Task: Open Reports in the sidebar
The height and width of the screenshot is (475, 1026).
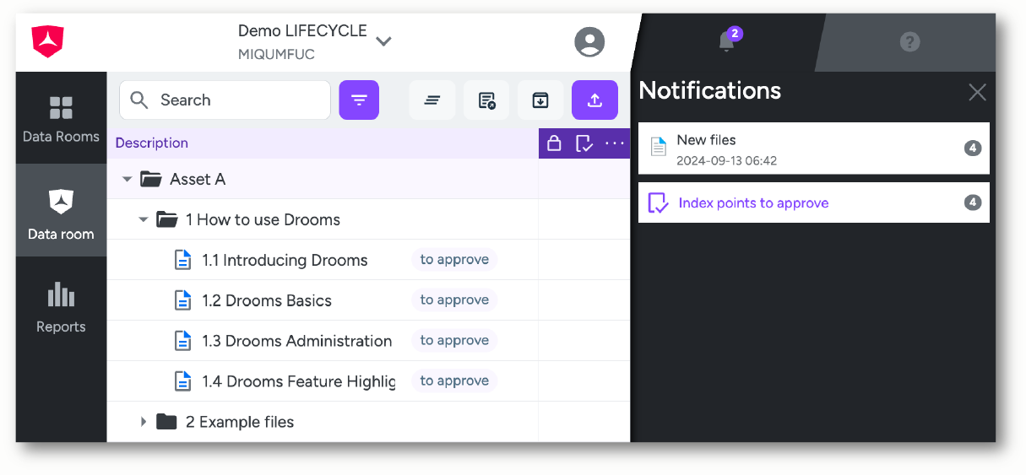Action: pyautogui.click(x=61, y=308)
